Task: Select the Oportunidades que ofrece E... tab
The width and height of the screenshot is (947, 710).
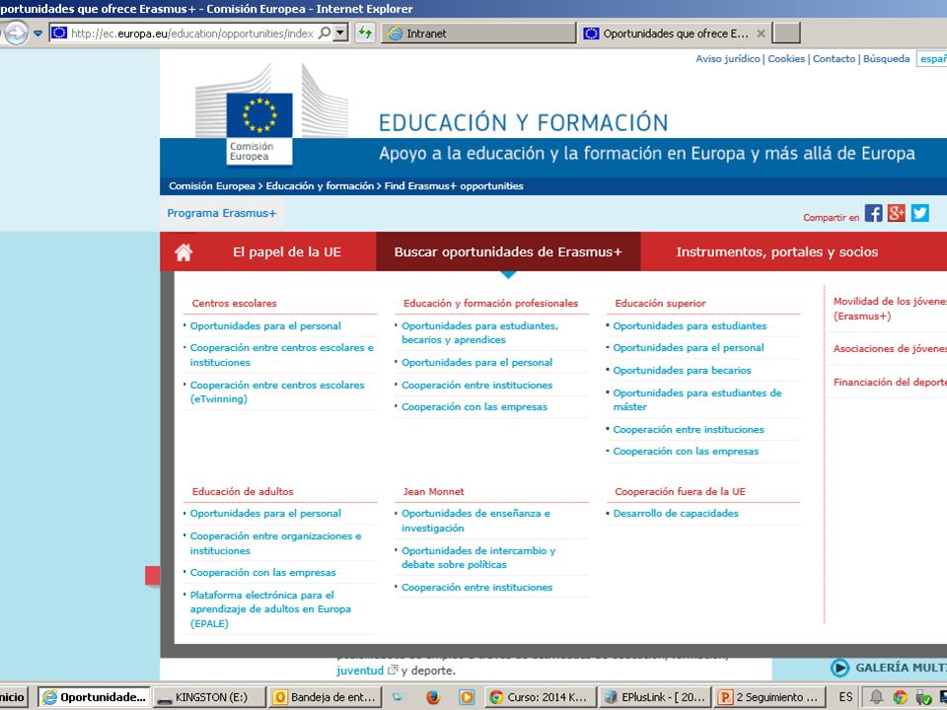Action: click(x=675, y=34)
